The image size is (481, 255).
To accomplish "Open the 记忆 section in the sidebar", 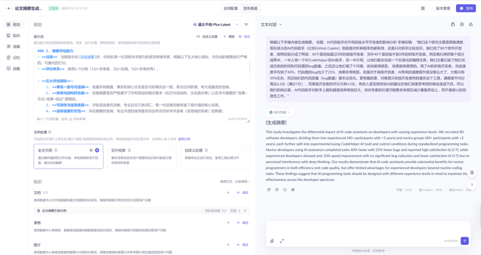I will point(14,58).
